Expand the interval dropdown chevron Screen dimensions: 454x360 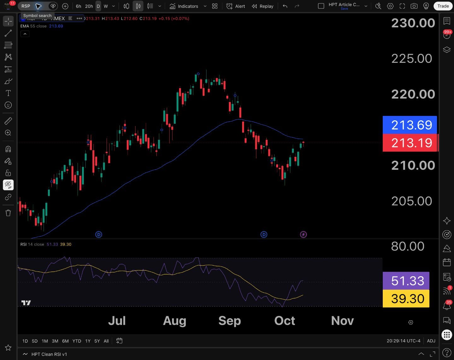click(x=113, y=6)
